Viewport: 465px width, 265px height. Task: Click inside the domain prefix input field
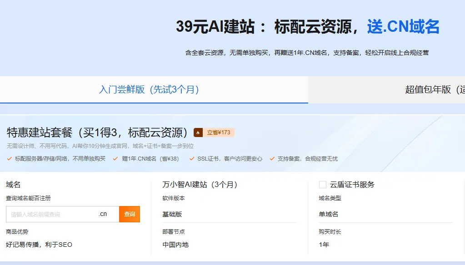[x=50, y=214]
